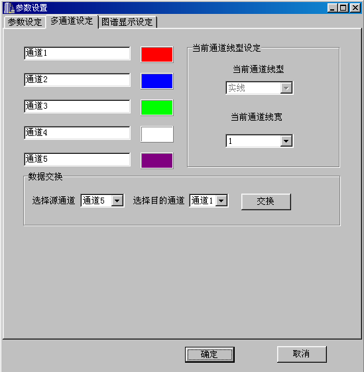
Task: Switch to the 参数设定 tab
Action: (x=25, y=23)
